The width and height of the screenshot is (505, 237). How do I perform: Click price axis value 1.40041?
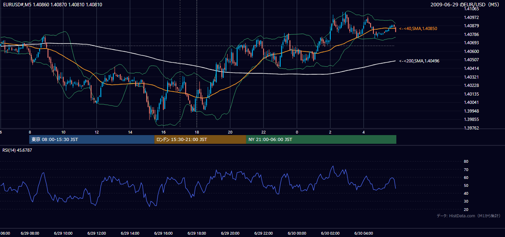472,102
